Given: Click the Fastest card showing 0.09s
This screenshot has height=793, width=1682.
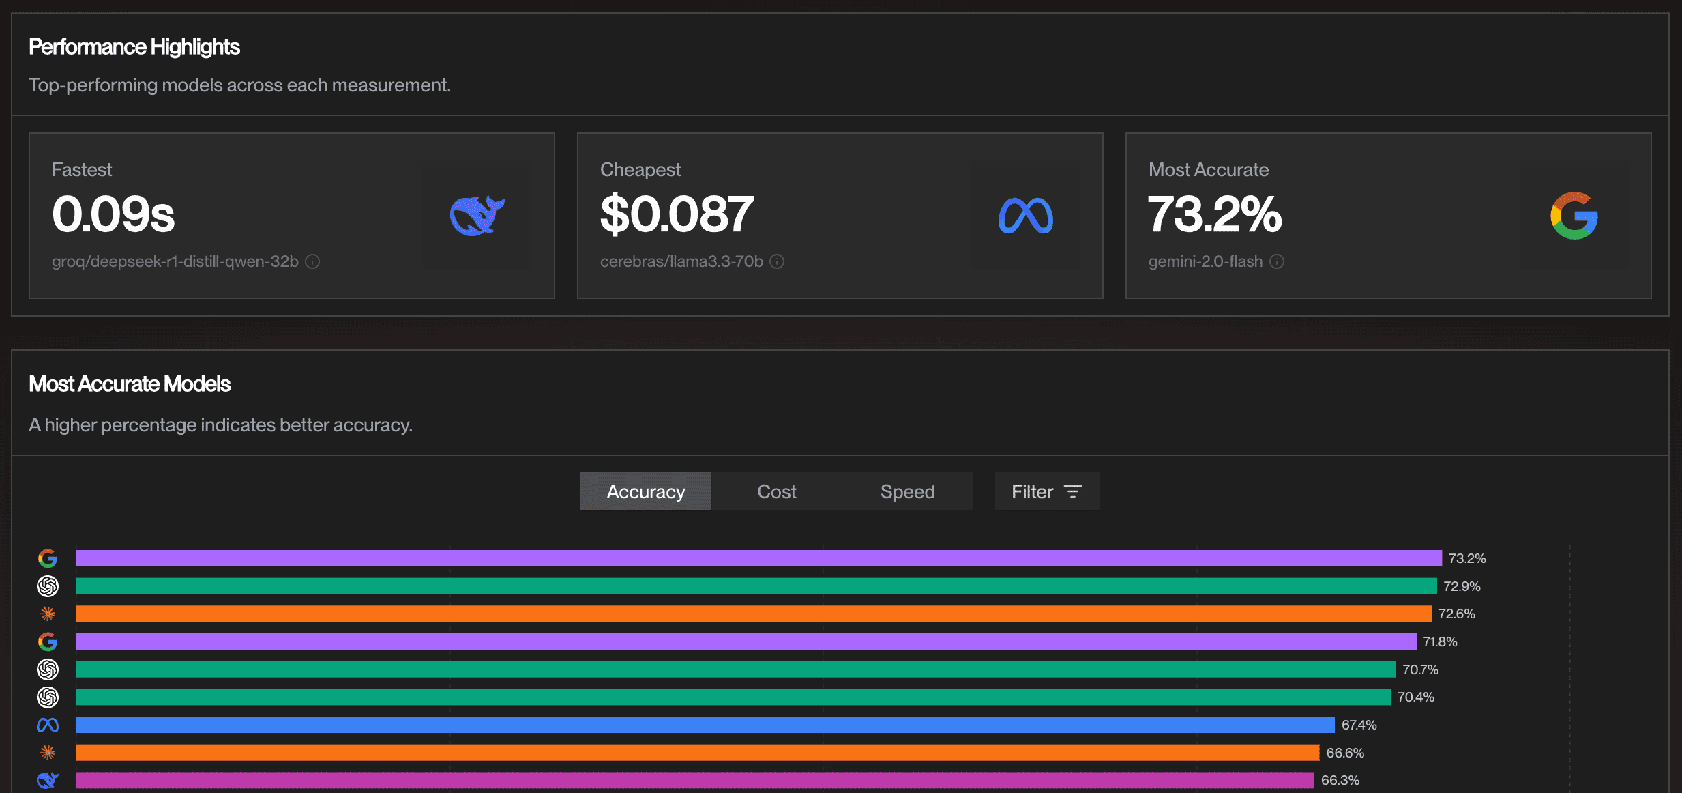Looking at the screenshot, I should coord(292,216).
